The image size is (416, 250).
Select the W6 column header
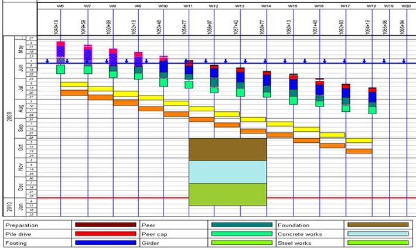pos(60,6)
